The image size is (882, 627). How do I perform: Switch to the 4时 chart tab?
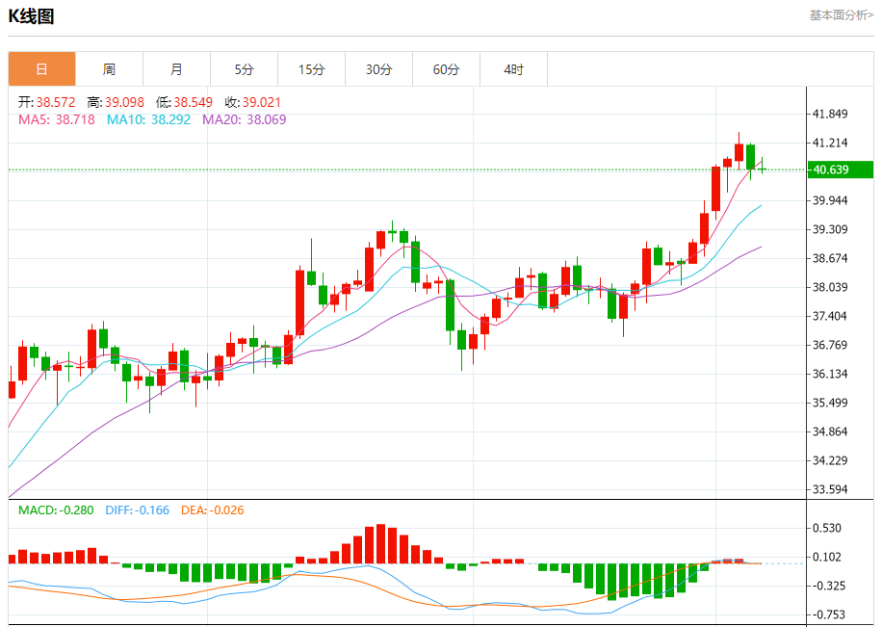pyautogui.click(x=513, y=69)
